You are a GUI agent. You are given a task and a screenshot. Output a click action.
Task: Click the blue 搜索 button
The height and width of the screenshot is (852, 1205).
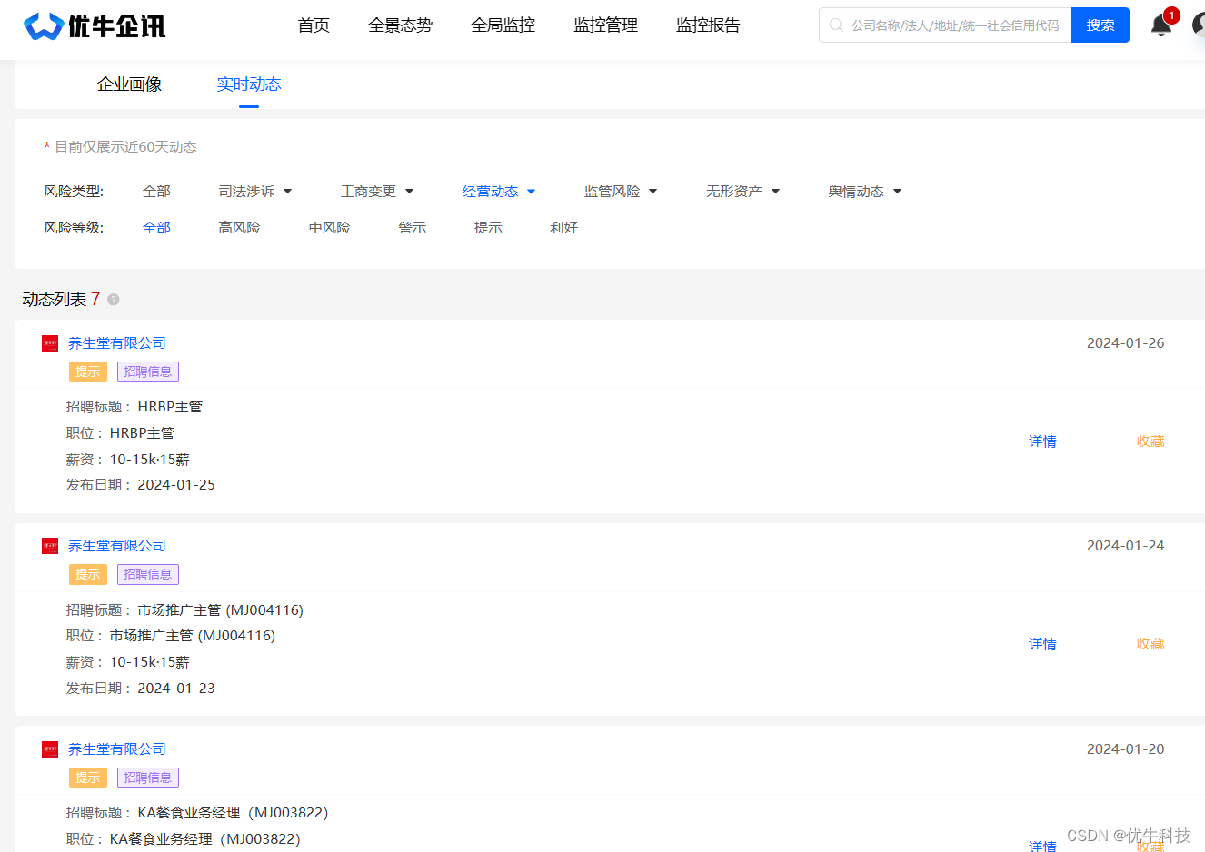[x=1100, y=25]
